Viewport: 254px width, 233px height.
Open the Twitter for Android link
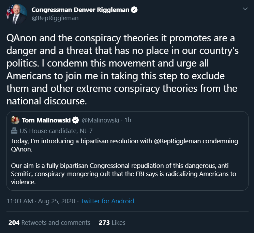[107, 201]
